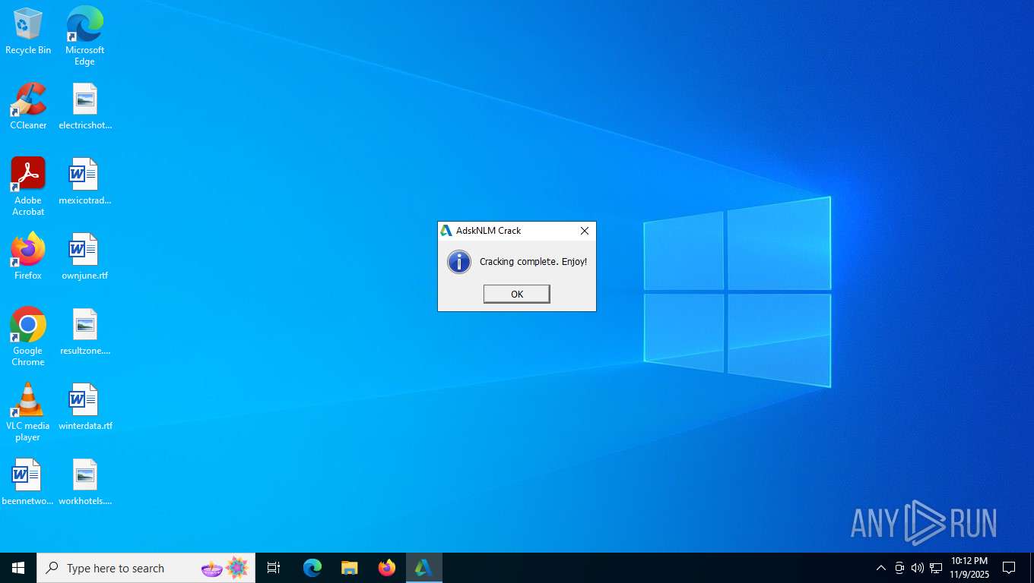The image size is (1034, 583).
Task: Select the winterdata.rtf document
Action: 84,407
